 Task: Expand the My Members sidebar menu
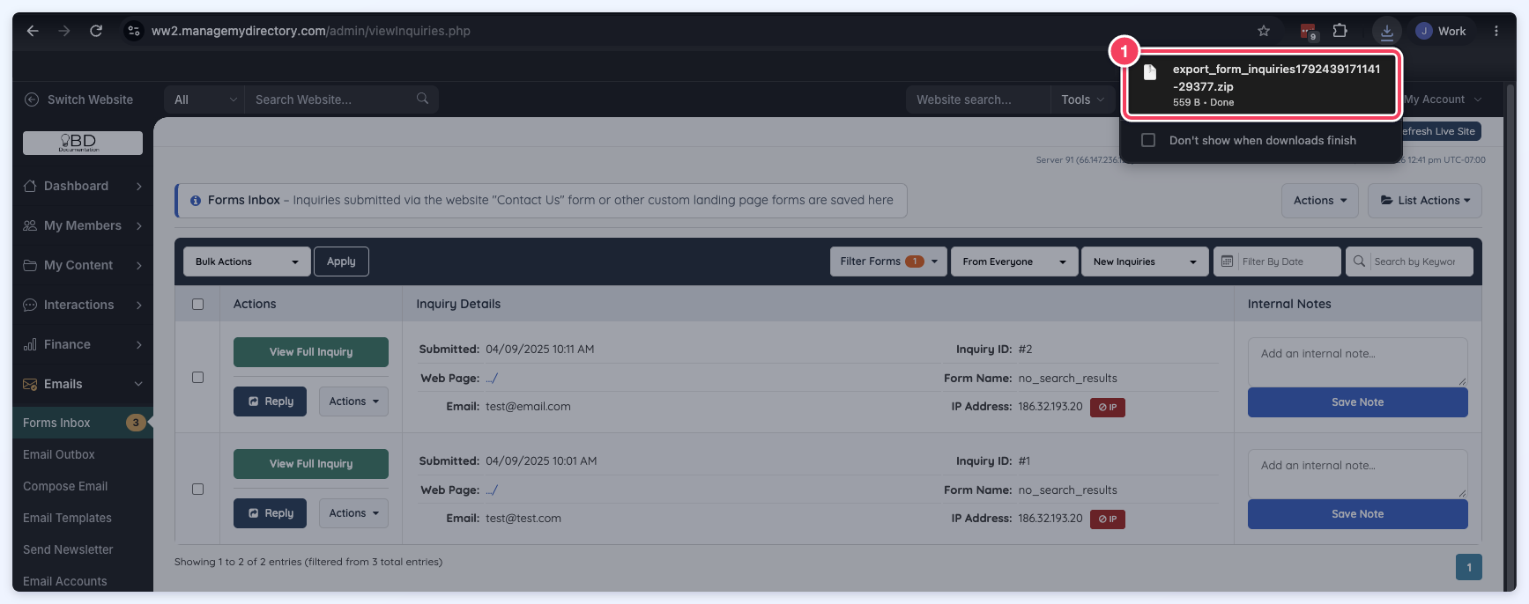tap(83, 225)
